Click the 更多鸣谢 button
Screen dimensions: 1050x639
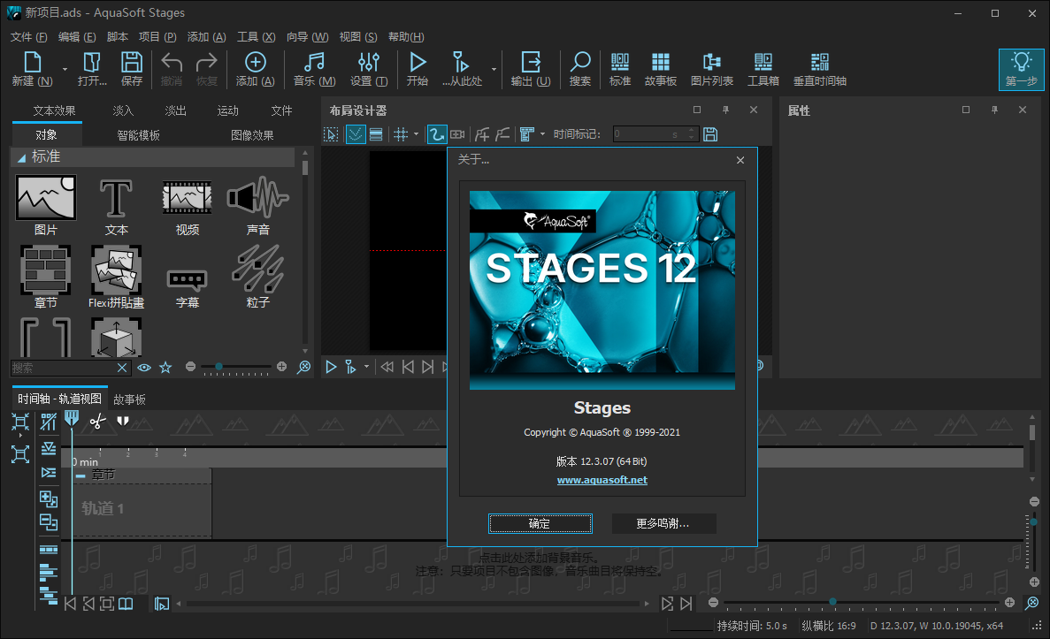[x=663, y=523]
